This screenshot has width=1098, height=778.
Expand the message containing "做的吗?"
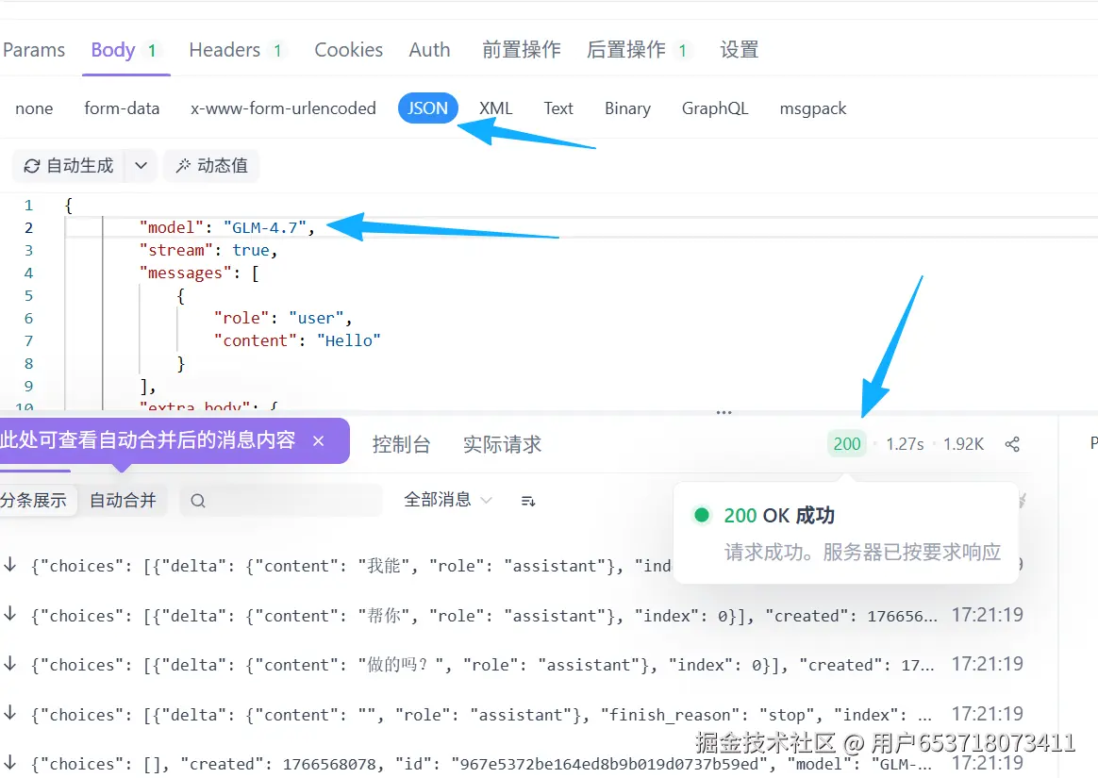[483, 665]
